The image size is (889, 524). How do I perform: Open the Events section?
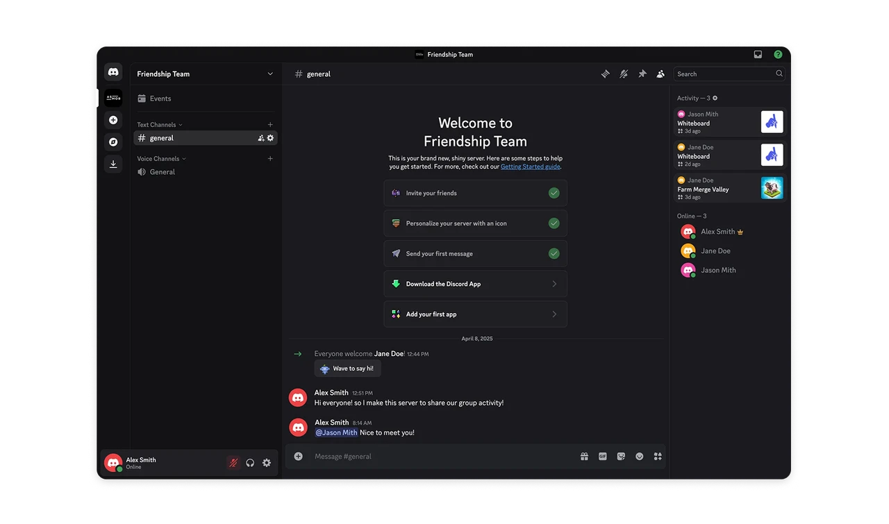[x=160, y=98]
